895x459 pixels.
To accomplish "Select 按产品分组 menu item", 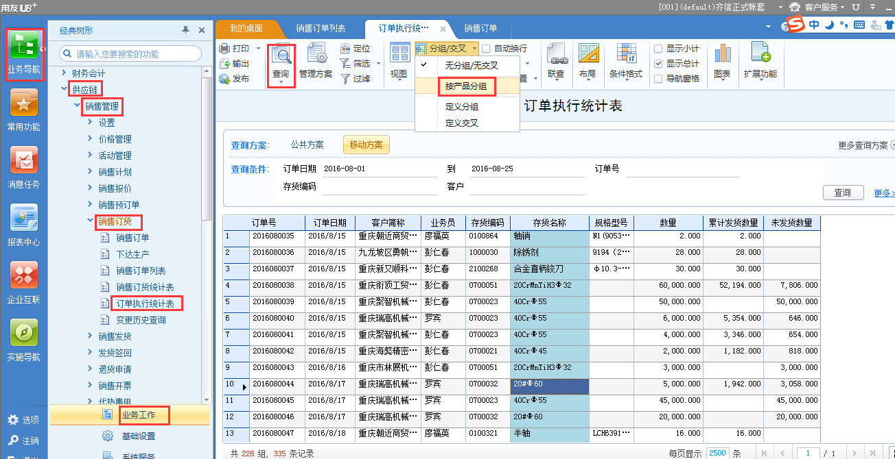I will tap(467, 86).
